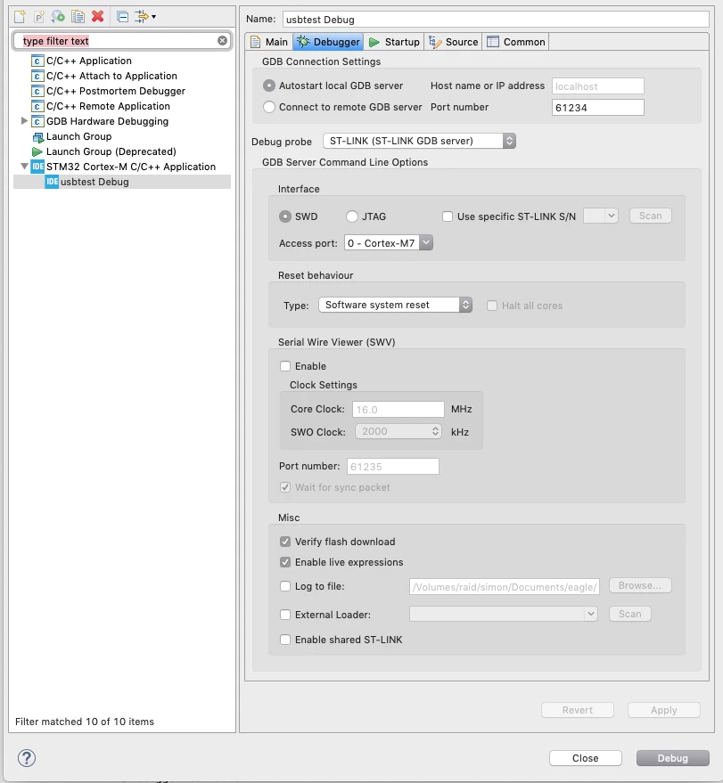The height and width of the screenshot is (783, 723).
Task: Click the Log to file path field
Action: click(x=505, y=587)
